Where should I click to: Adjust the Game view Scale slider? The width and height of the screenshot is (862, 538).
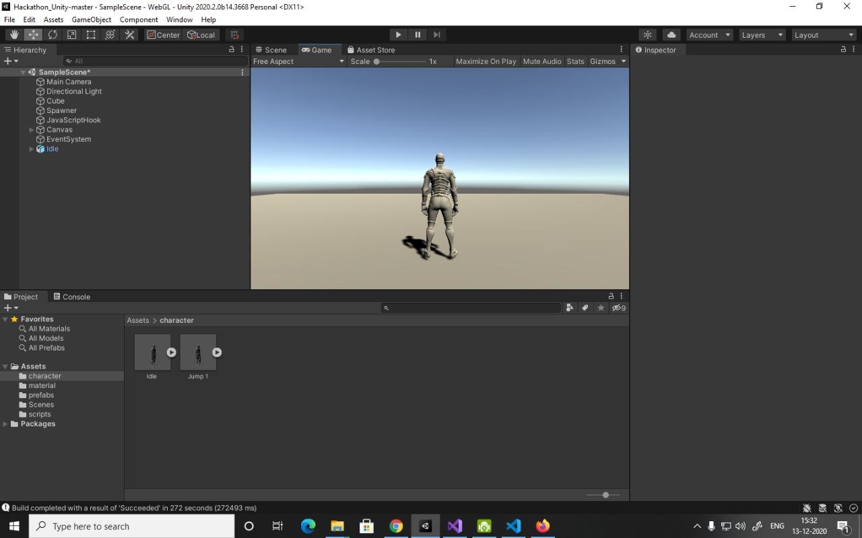[x=400, y=61]
